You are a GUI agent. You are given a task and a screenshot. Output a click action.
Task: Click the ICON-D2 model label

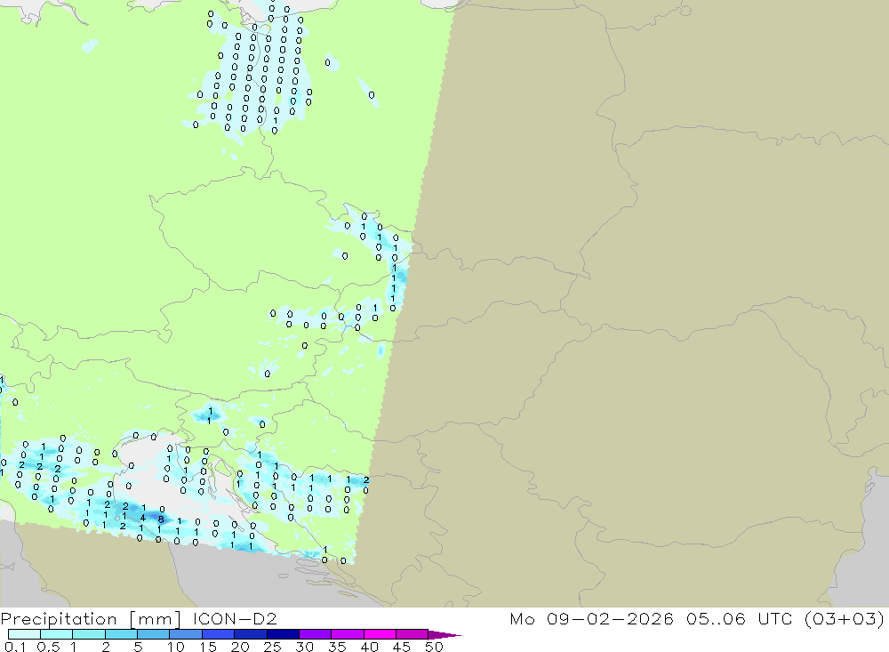235,618
